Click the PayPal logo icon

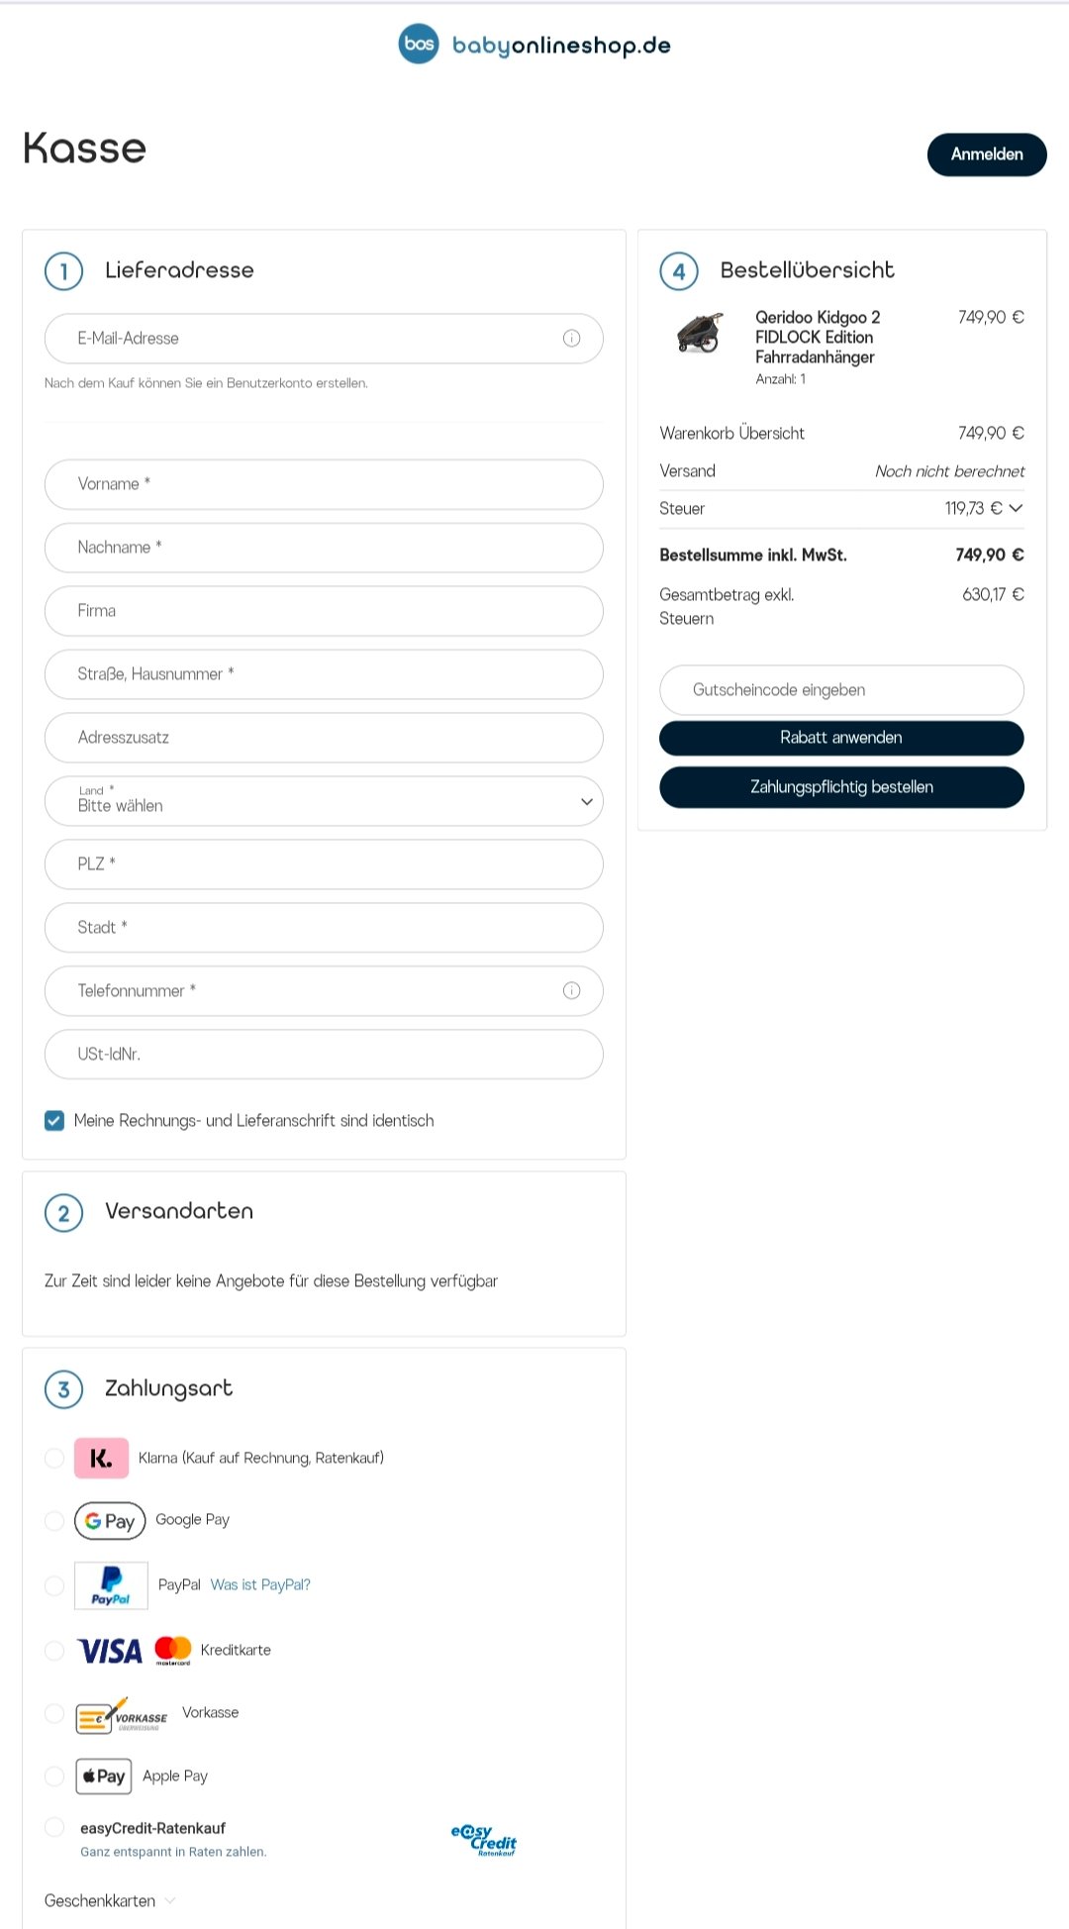pyautogui.click(x=111, y=1585)
